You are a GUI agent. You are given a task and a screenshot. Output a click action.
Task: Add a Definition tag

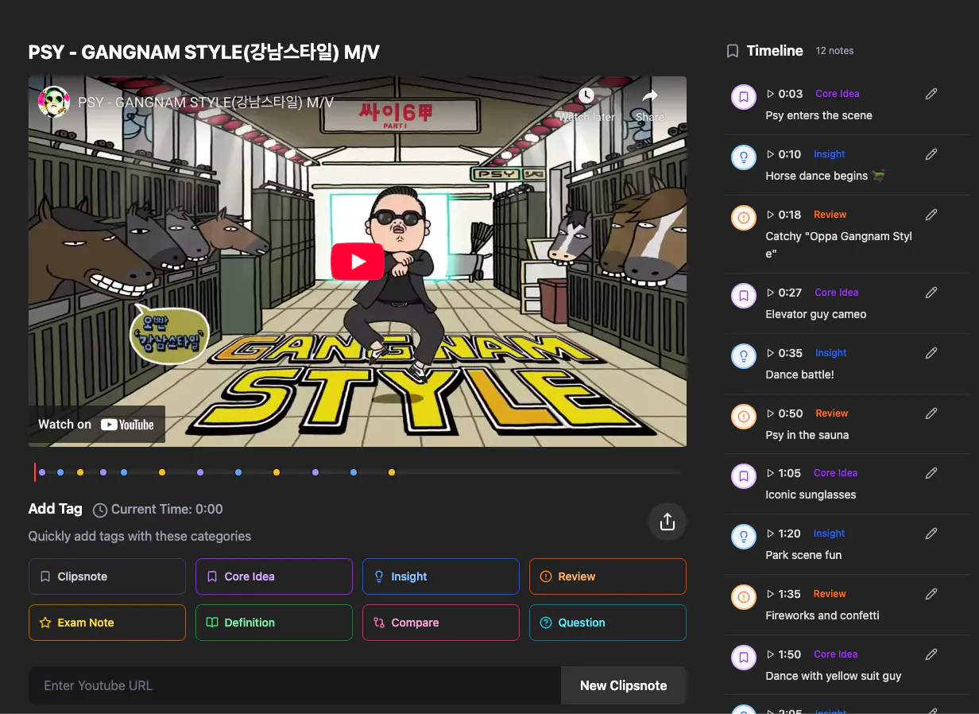274,623
